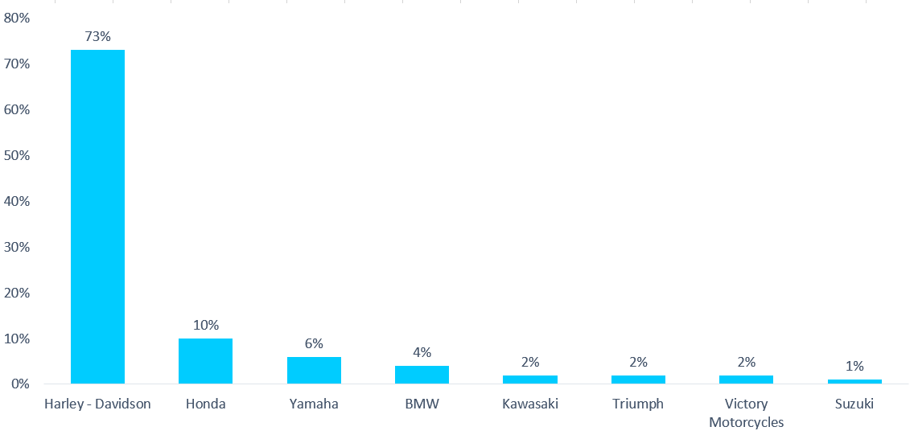Click the Harley - Davidson axis label
Screen dimensions: 914x435
click(98, 404)
